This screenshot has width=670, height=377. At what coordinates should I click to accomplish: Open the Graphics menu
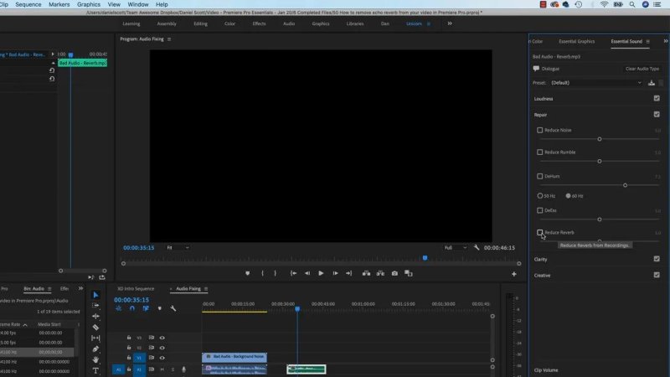pyautogui.click(x=89, y=4)
